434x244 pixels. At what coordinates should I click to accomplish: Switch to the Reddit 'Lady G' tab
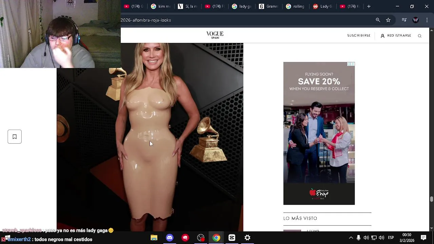coord(323,6)
